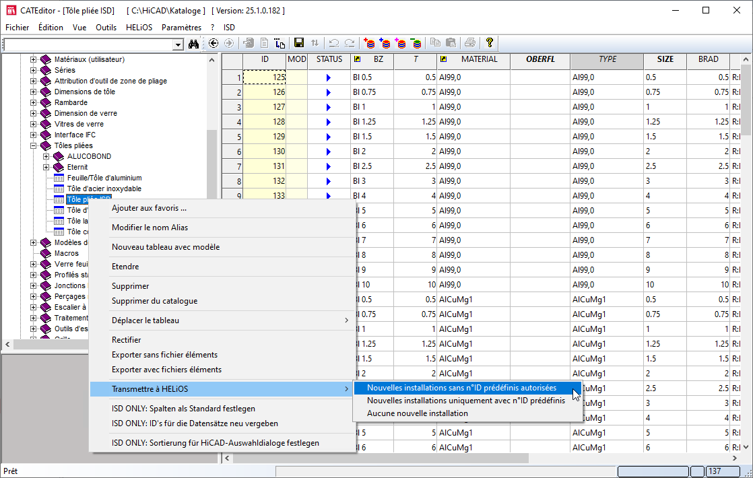Click the yellow question mark help icon
The width and height of the screenshot is (753, 478).
(490, 43)
